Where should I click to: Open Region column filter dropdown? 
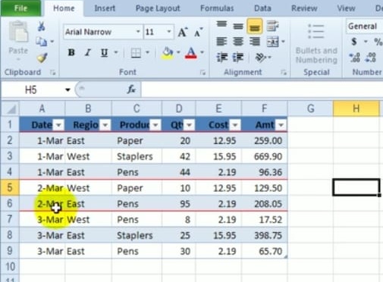point(105,125)
